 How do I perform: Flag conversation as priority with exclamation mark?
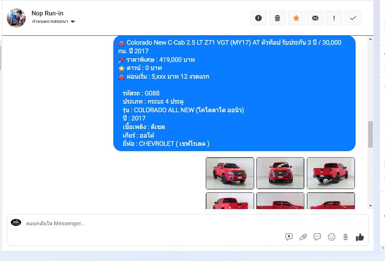point(334,18)
